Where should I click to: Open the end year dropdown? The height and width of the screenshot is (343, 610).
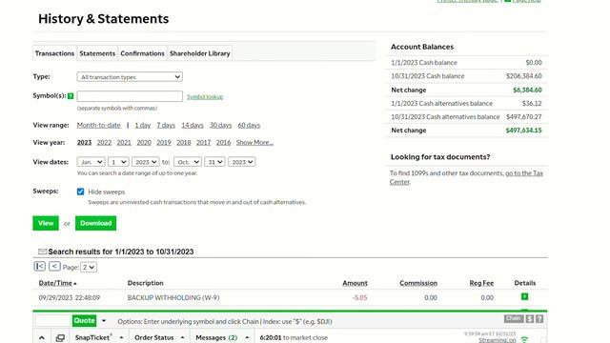click(242, 162)
